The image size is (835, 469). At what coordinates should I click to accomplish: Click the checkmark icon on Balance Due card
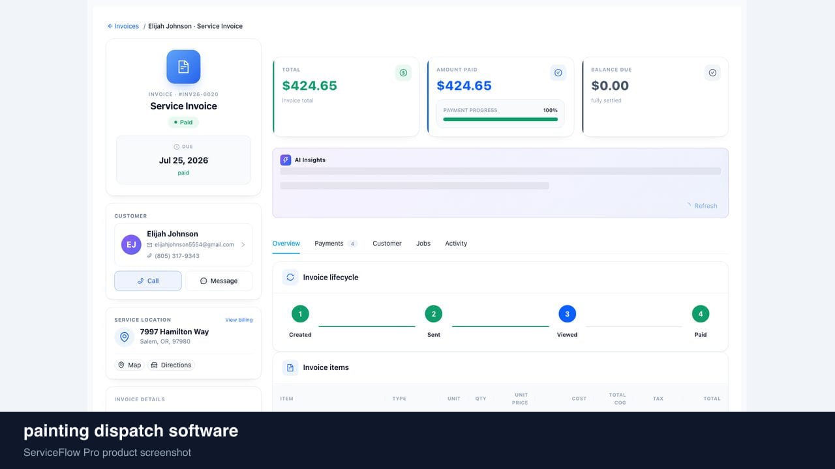point(712,73)
